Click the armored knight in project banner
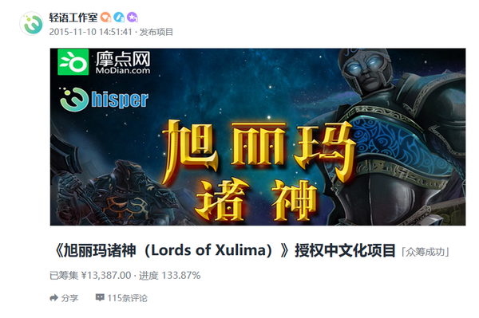 coord(397,137)
